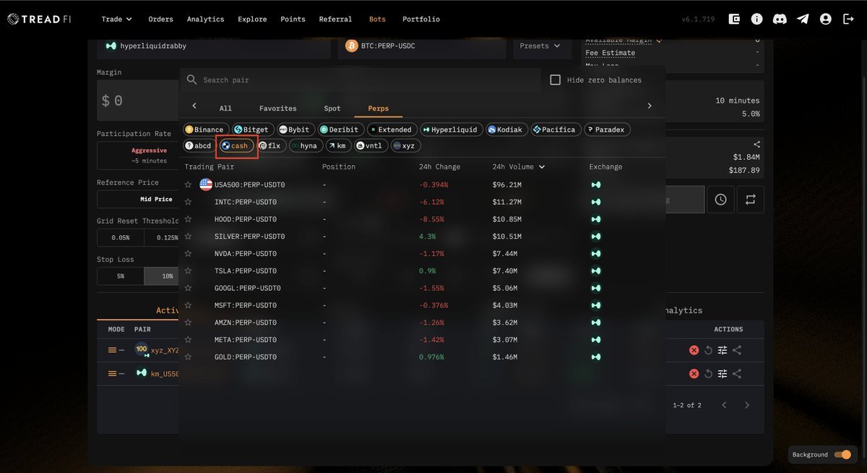Click the mode lines icon in km_US50 row
This screenshot has height=473, width=867.
tap(112, 374)
